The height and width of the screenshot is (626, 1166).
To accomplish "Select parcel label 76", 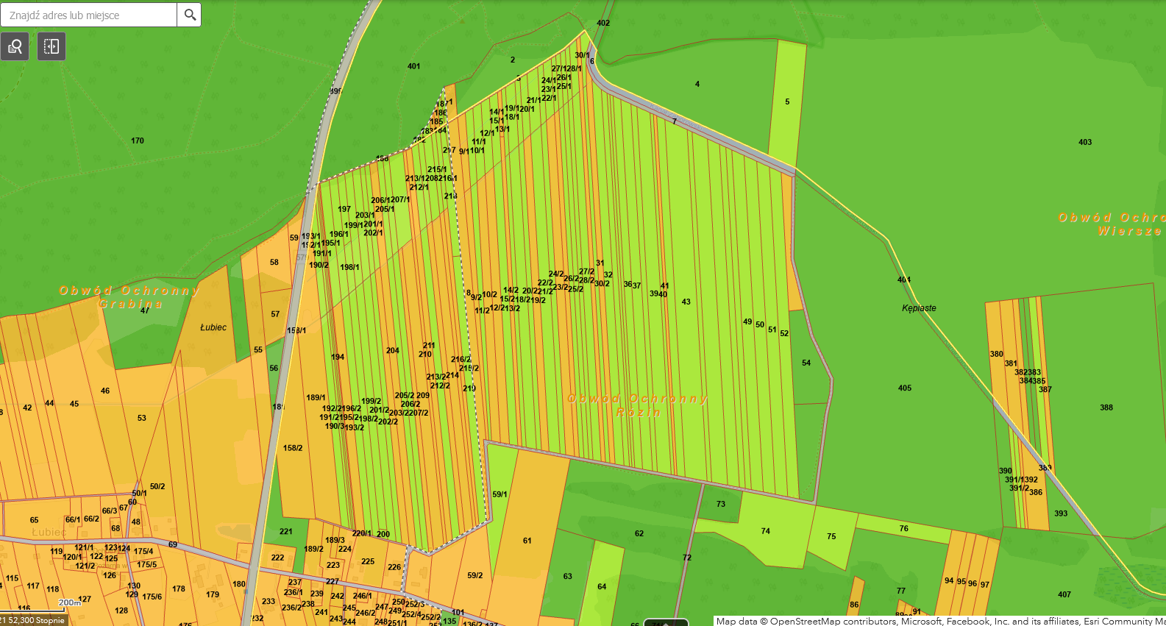I will (904, 528).
